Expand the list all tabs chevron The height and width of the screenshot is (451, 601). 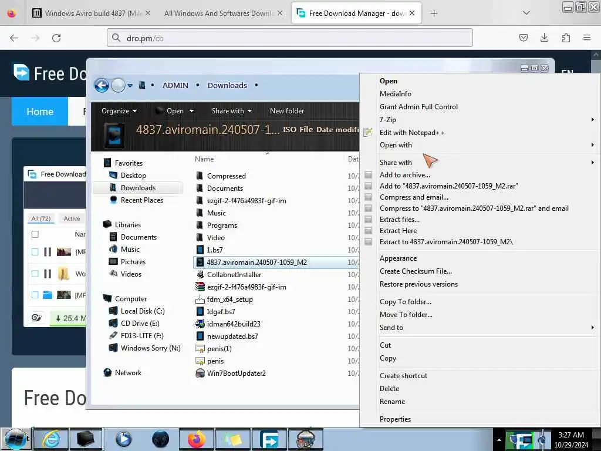click(526, 13)
